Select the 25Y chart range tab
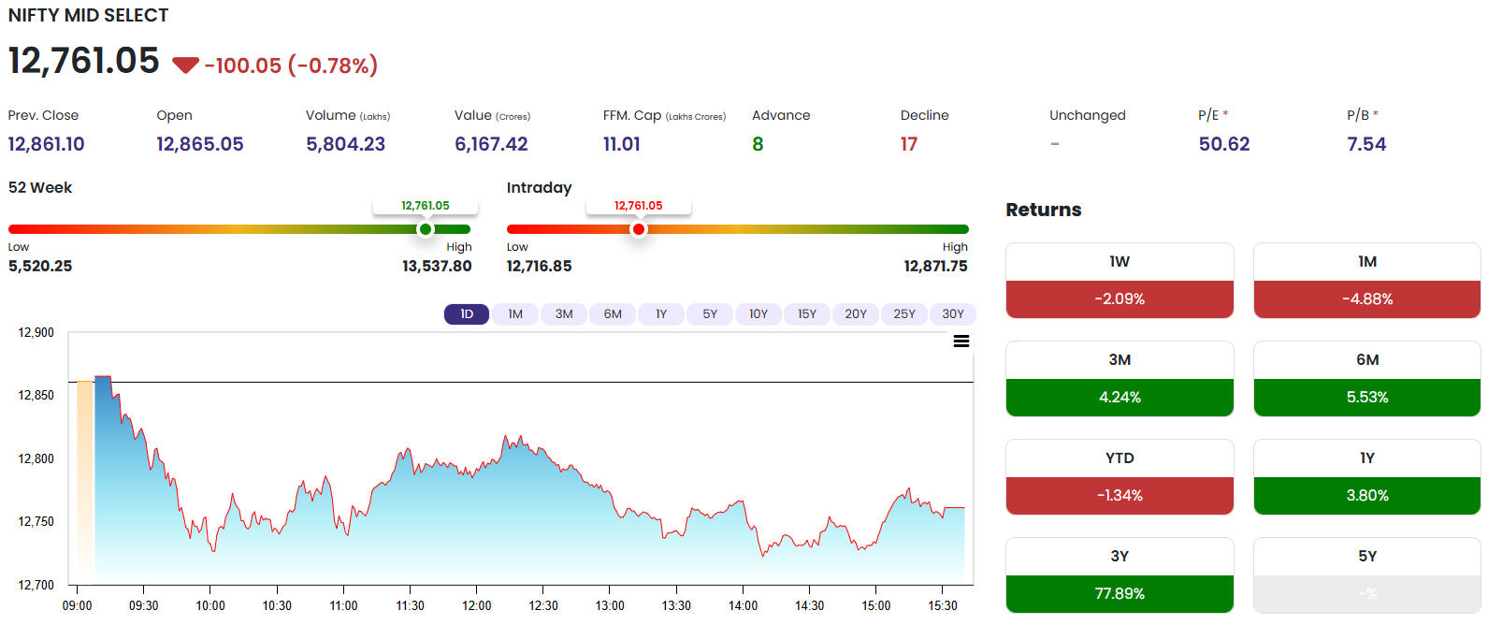 pos(904,314)
